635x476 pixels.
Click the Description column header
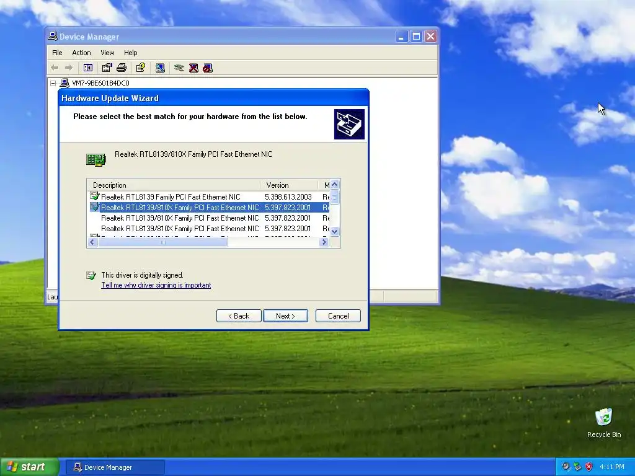coord(174,185)
